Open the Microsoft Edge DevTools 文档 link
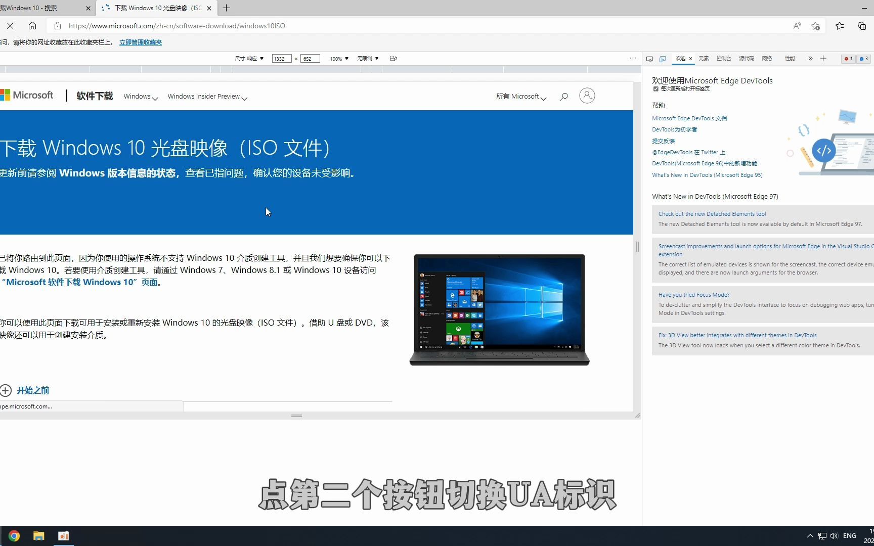Viewport: 874px width, 546px height. pos(689,118)
